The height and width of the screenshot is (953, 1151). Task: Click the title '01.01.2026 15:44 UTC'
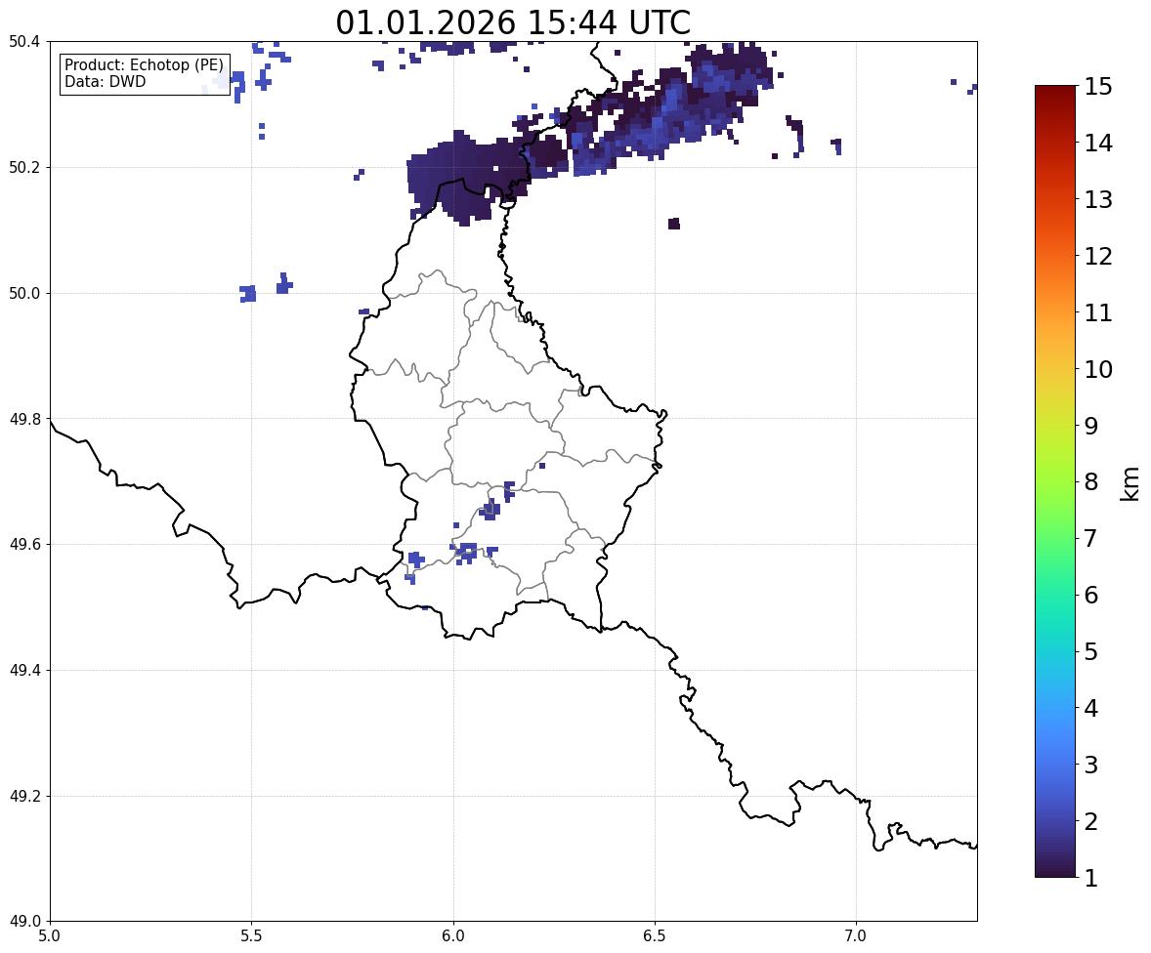[513, 22]
